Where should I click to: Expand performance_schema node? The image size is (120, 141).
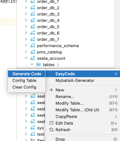26,46
